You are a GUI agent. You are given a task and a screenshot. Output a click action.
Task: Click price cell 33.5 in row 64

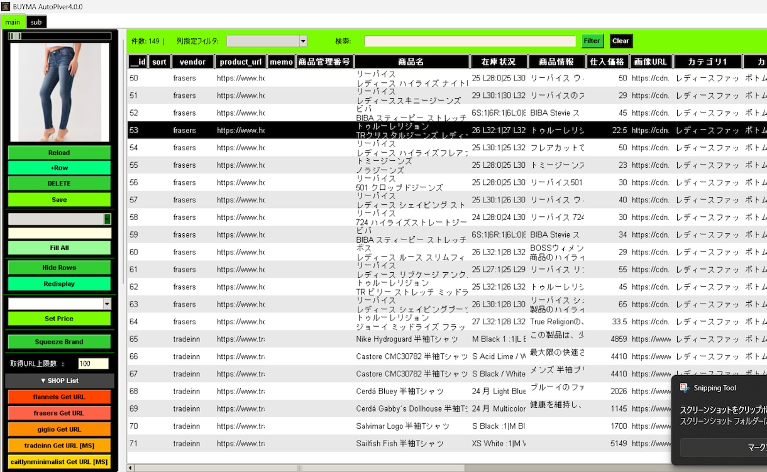619,321
